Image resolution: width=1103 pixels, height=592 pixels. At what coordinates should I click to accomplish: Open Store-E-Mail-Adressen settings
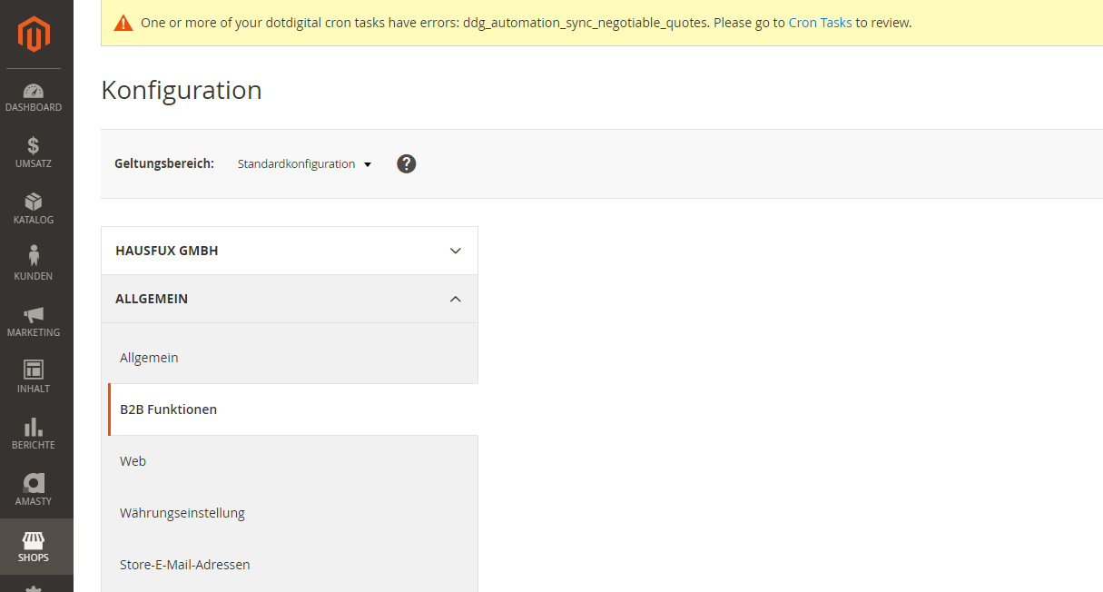click(185, 564)
